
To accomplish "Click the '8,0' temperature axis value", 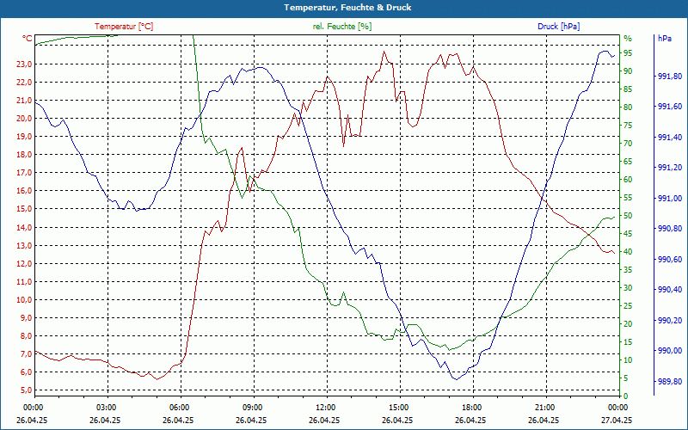I will pyautogui.click(x=26, y=336).
